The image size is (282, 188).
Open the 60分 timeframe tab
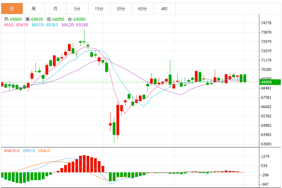(143, 9)
